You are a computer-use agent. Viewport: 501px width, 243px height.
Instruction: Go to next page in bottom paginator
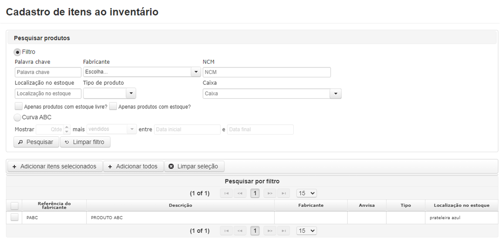(x=270, y=231)
